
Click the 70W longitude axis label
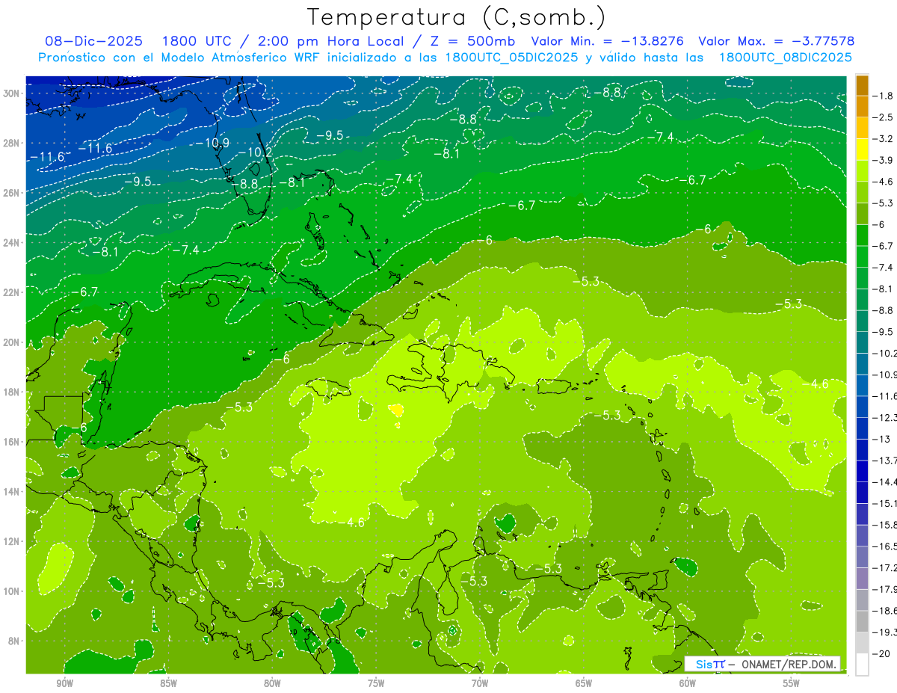tap(480, 683)
